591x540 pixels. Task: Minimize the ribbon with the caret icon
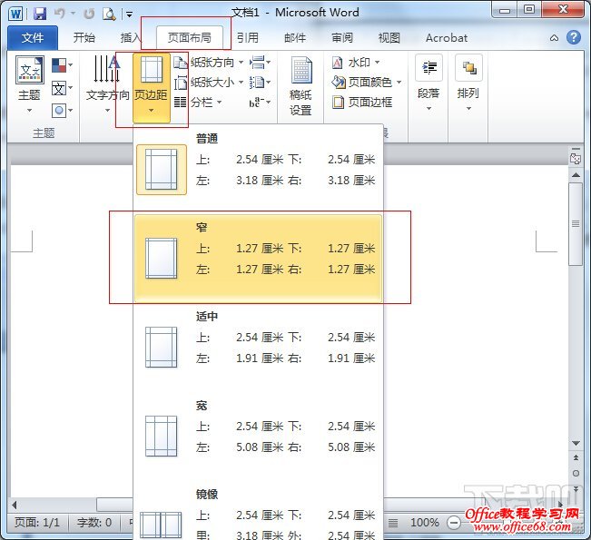[x=554, y=38]
